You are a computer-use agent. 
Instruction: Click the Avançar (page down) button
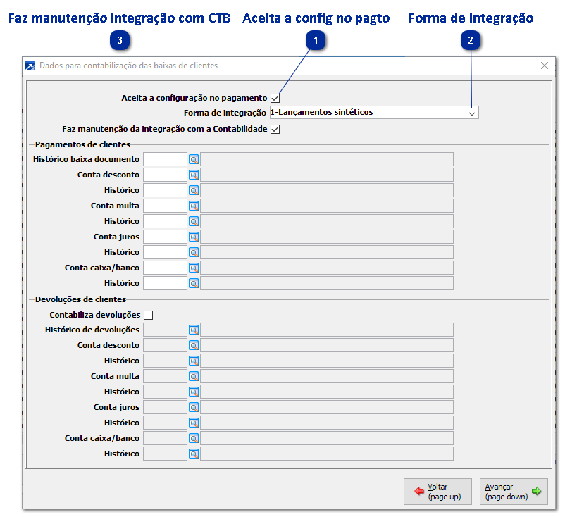[513, 492]
